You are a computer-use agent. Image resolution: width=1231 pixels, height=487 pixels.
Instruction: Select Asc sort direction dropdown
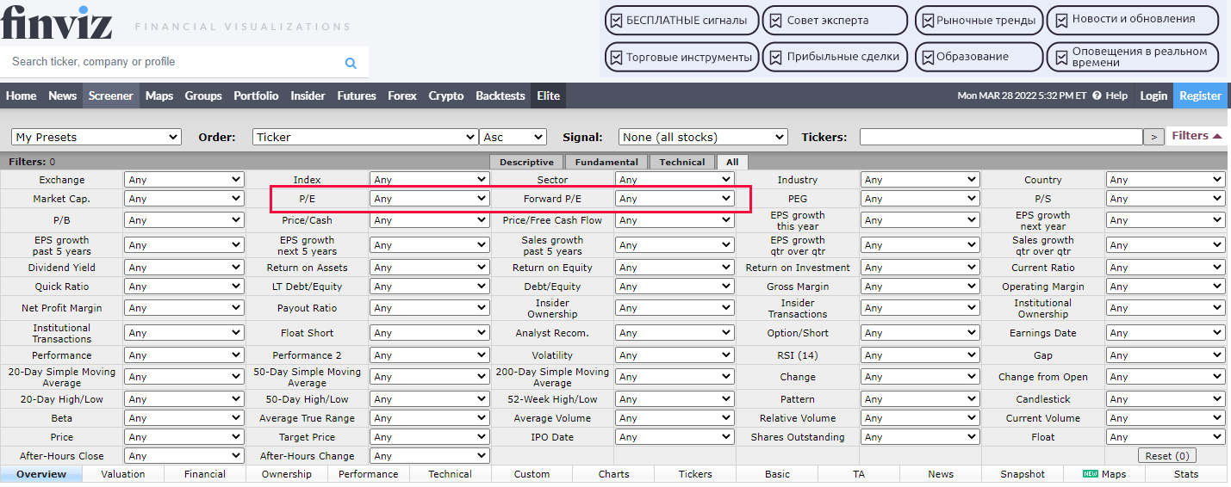tap(513, 137)
